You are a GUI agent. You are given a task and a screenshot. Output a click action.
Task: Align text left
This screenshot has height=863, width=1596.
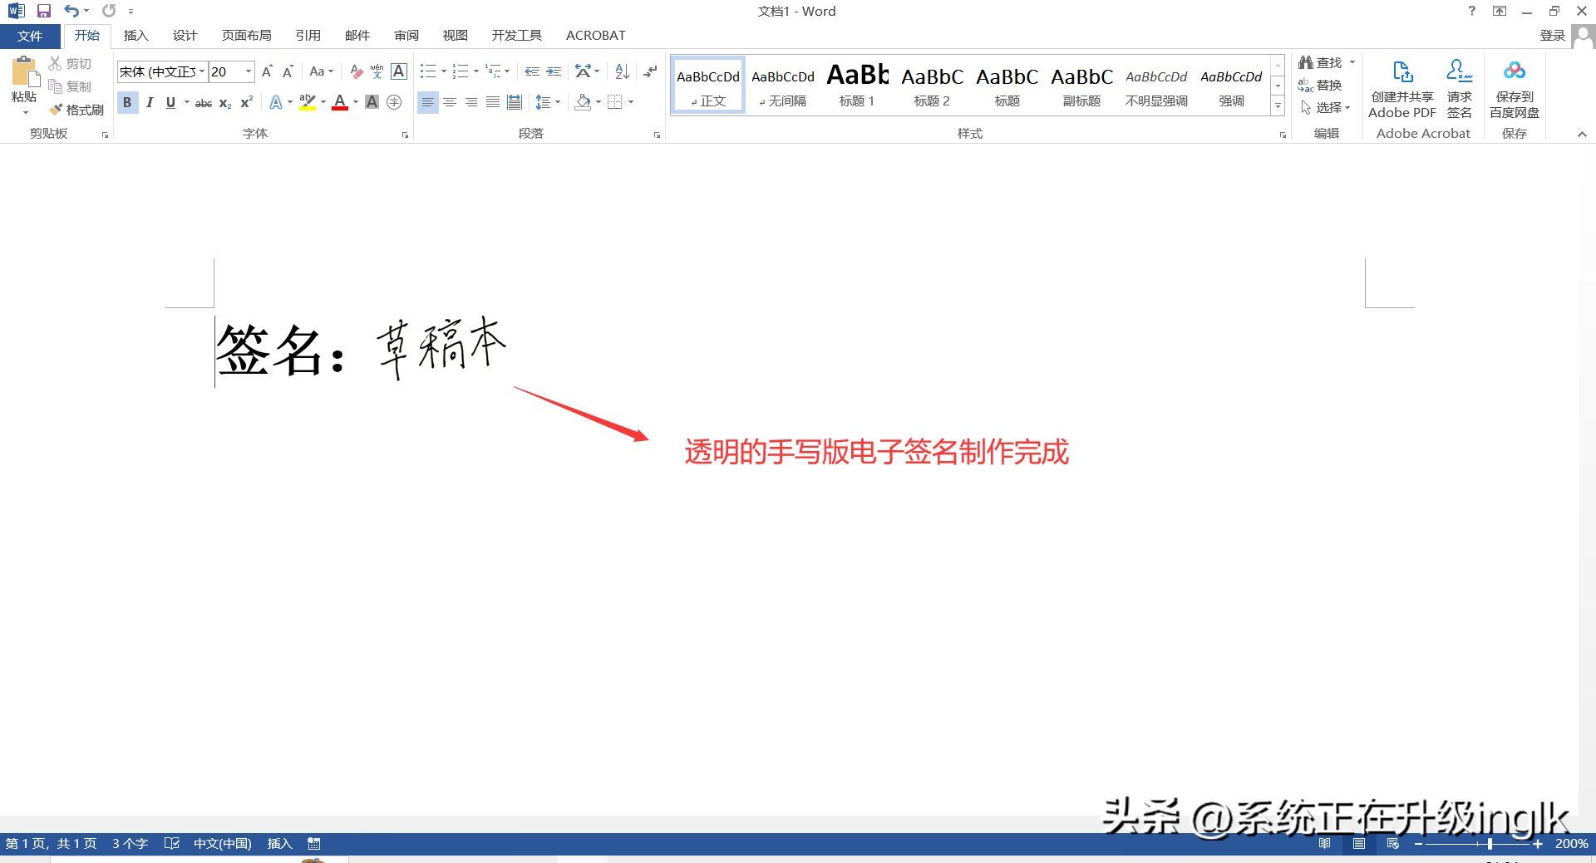tap(427, 102)
